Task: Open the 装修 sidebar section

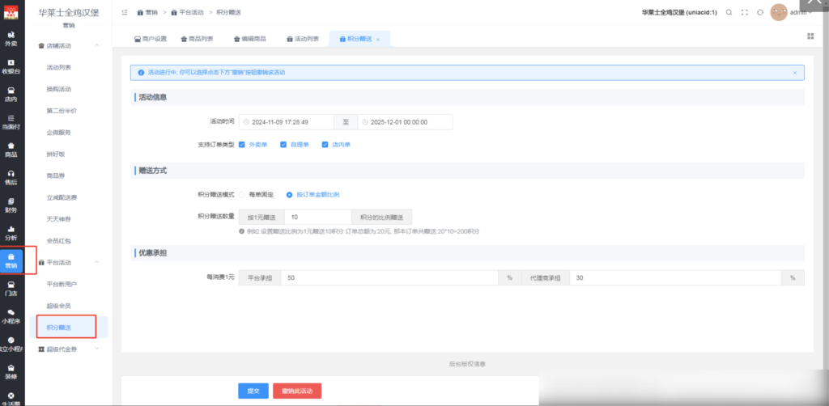Action: 11,372
